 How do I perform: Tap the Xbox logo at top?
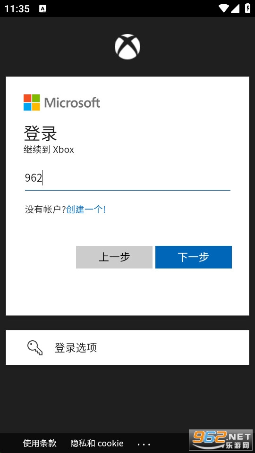pos(127,47)
